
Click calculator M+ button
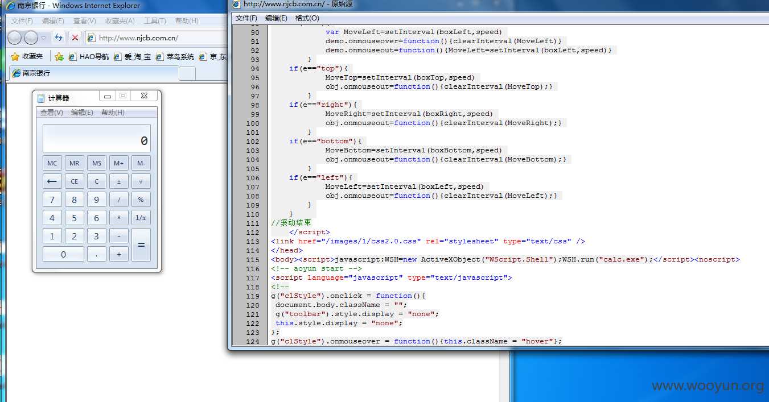[x=119, y=163]
